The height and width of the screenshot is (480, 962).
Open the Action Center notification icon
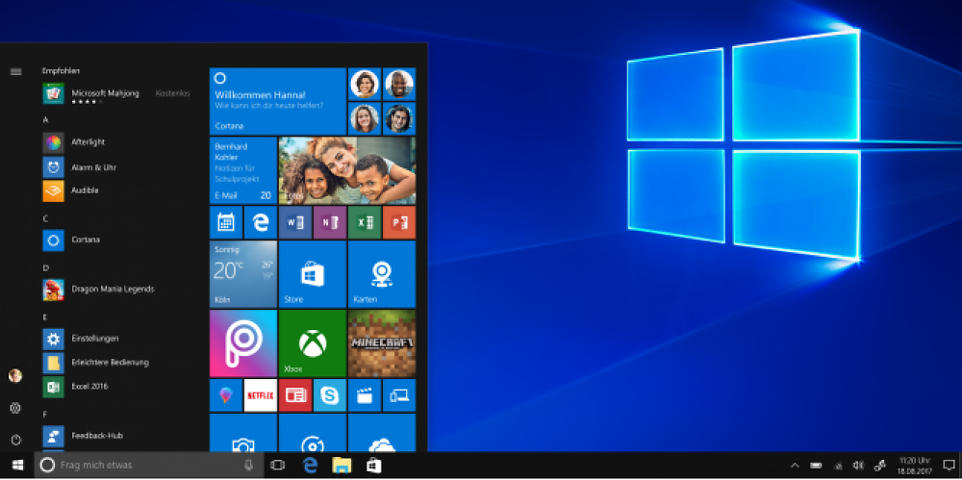pyautogui.click(x=949, y=466)
